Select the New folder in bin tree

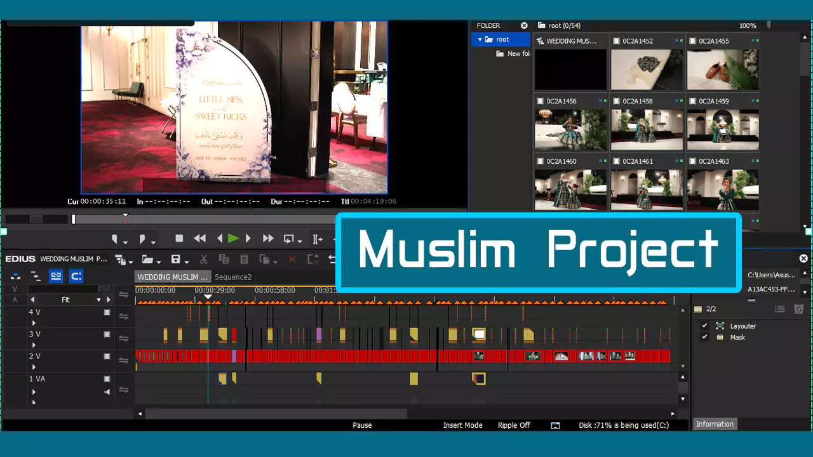(x=513, y=54)
